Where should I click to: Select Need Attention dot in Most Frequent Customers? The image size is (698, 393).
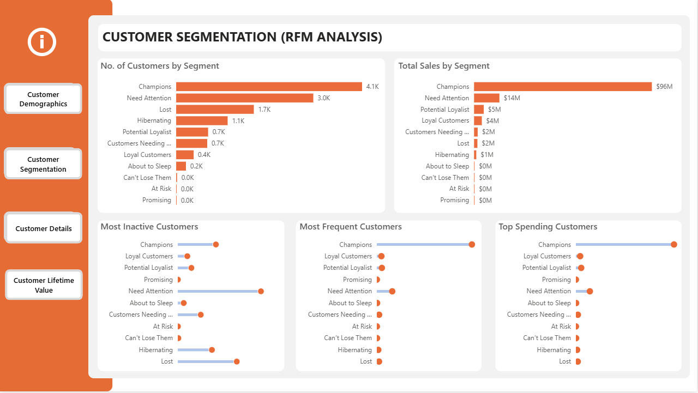[392, 291]
